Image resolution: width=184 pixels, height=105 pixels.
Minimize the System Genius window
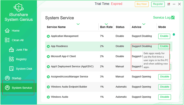(x=174, y=4)
